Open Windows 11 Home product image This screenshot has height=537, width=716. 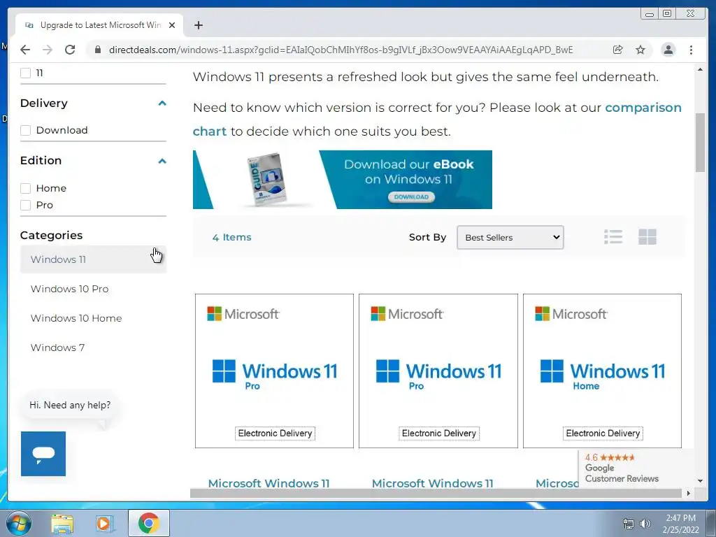(x=602, y=371)
